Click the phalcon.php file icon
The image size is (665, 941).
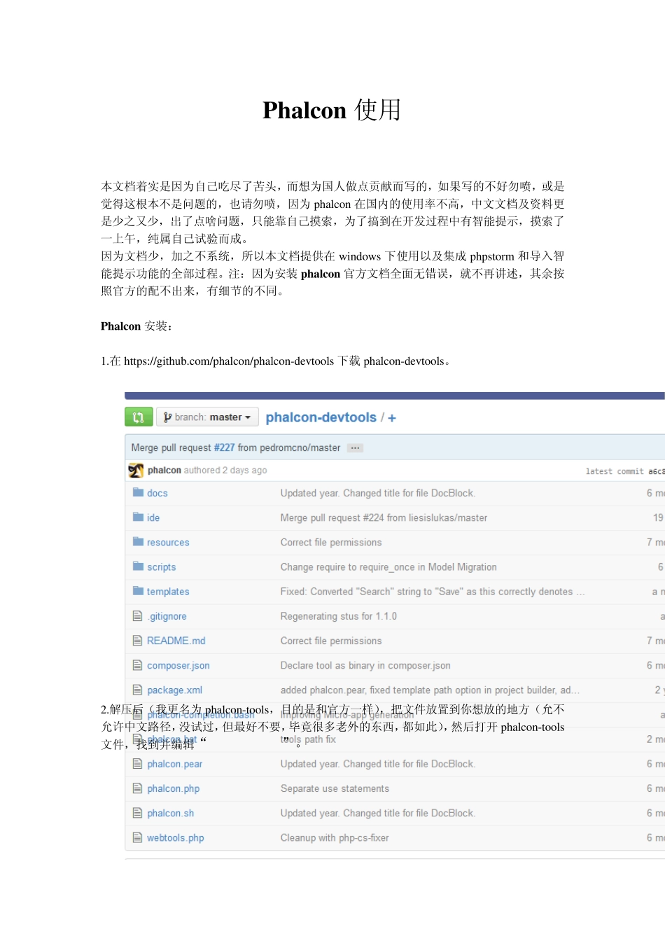[138, 788]
